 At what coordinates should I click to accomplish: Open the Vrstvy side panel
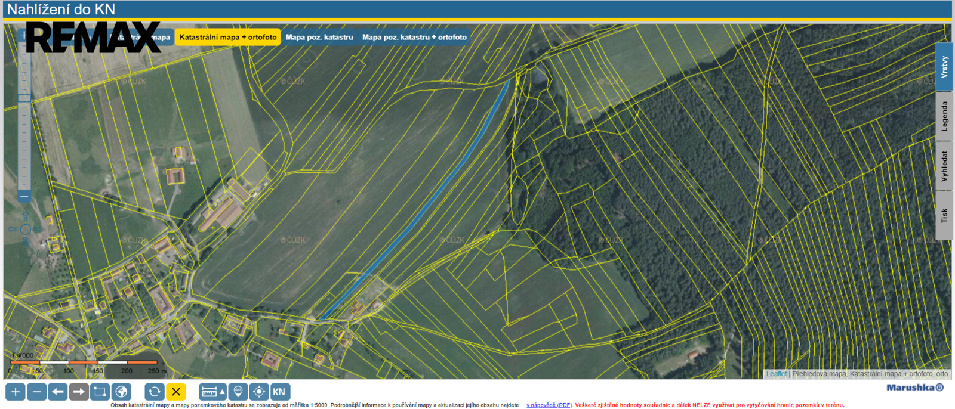click(x=944, y=67)
